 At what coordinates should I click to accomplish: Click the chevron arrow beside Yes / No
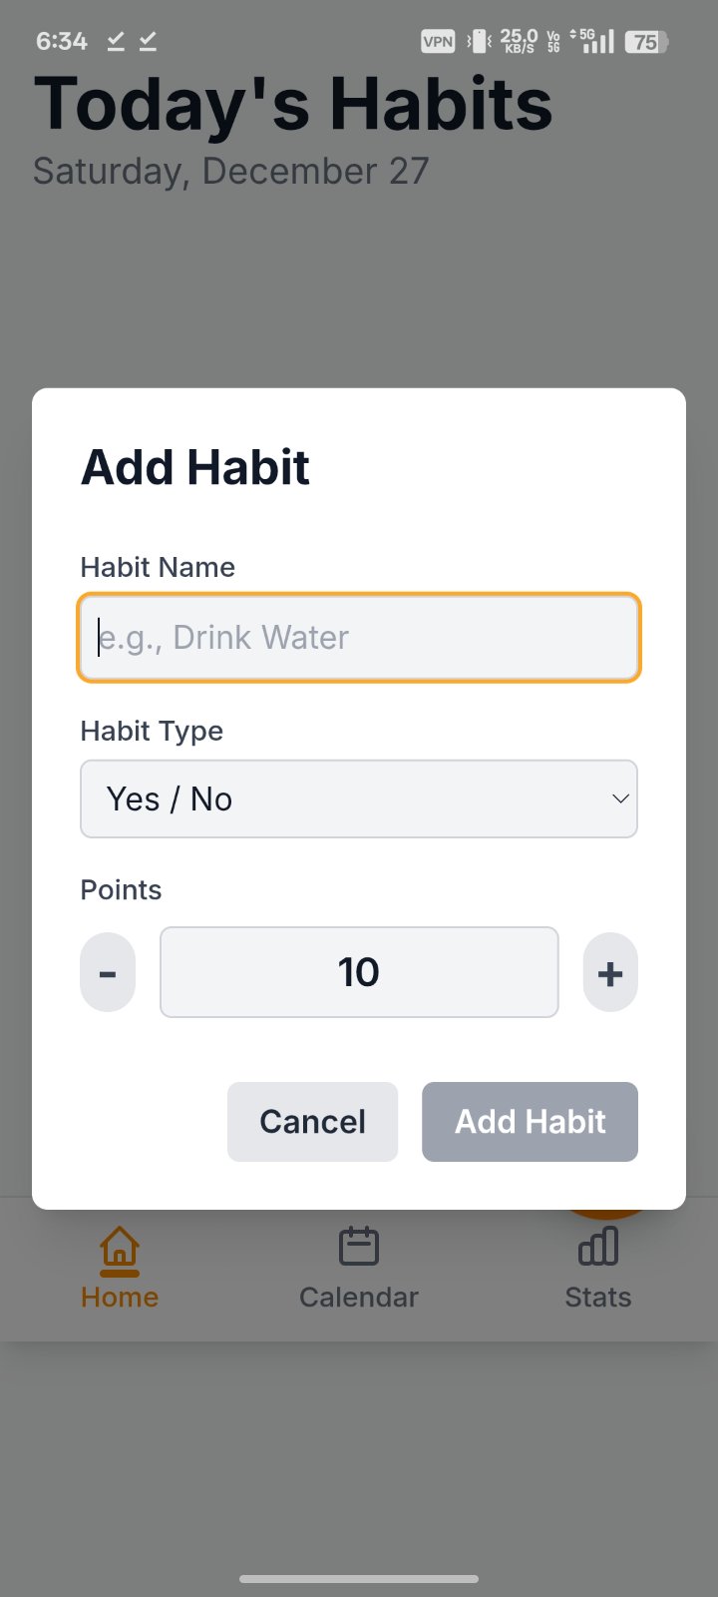pos(620,798)
